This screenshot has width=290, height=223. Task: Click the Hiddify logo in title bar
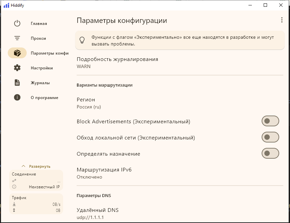(x=6, y=5)
